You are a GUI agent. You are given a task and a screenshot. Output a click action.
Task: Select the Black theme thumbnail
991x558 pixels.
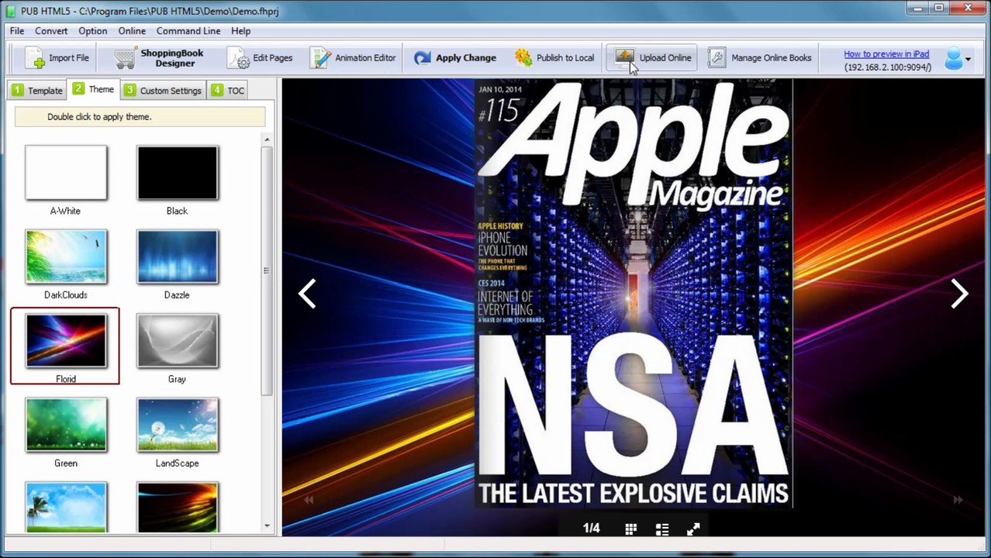click(x=178, y=173)
